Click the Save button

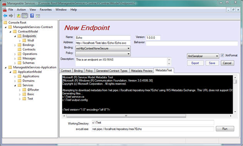[x=212, y=63]
